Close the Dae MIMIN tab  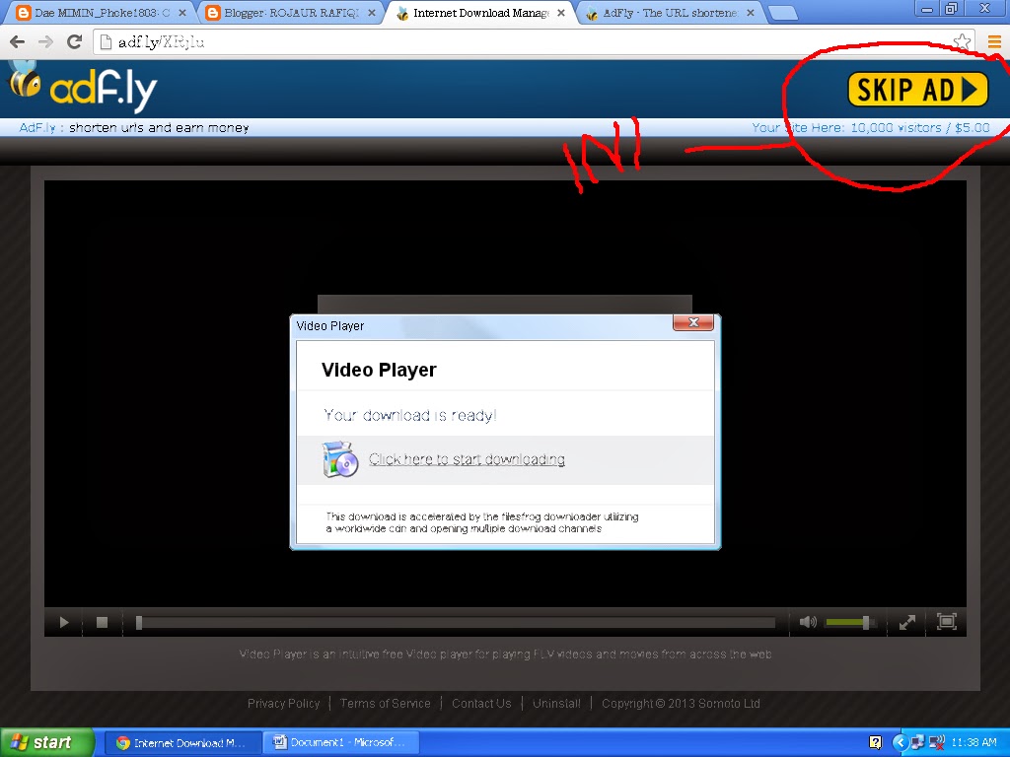coord(182,13)
